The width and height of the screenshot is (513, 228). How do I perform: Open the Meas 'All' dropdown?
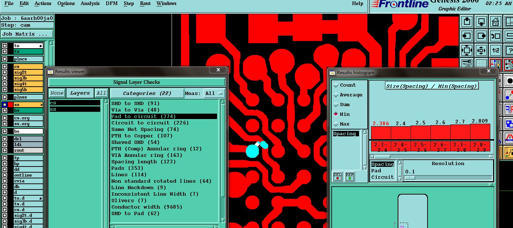click(214, 94)
